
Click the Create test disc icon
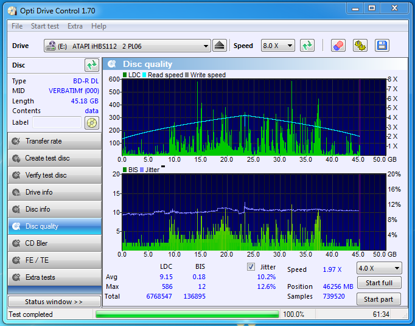(16, 158)
